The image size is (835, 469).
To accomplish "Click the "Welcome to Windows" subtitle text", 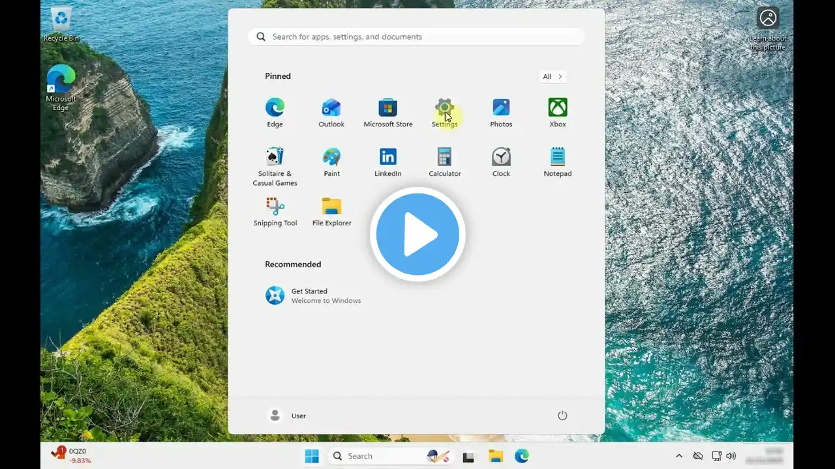I will [x=326, y=301].
